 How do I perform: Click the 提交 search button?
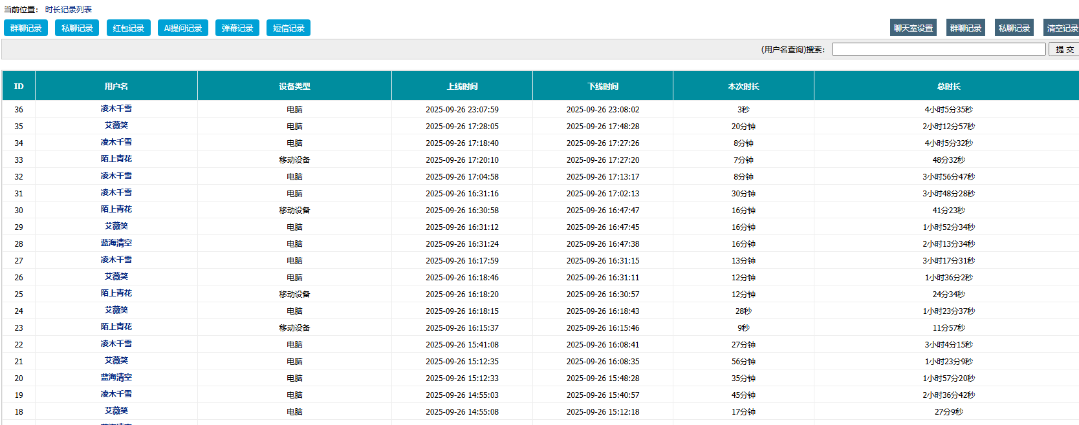[x=1064, y=49]
